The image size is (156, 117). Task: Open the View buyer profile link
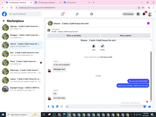106,57
